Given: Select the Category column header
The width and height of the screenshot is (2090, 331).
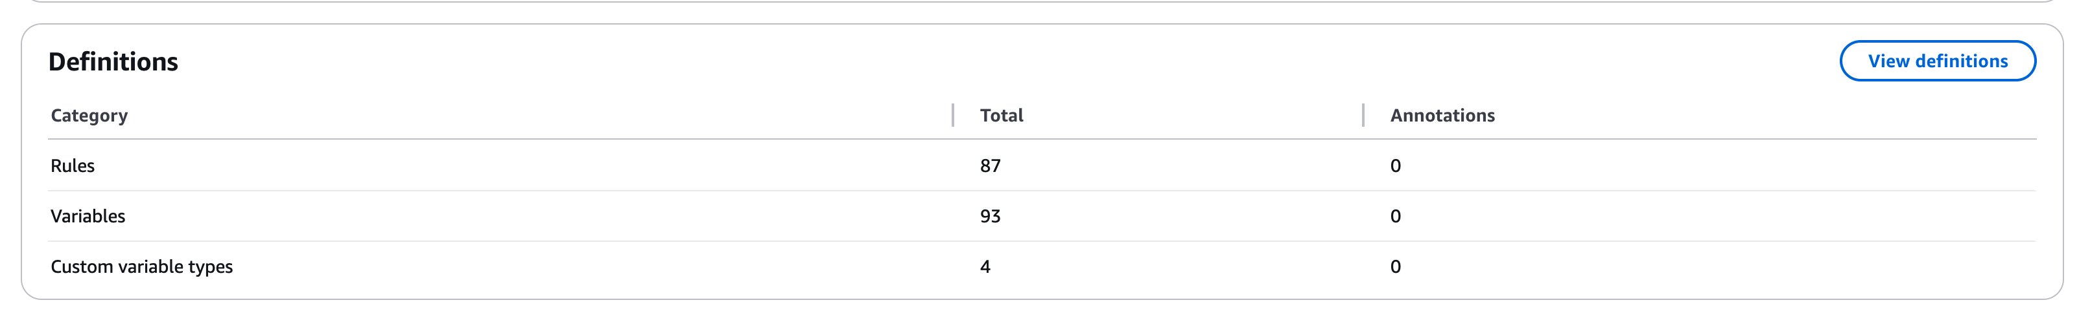Looking at the screenshot, I should 89,116.
